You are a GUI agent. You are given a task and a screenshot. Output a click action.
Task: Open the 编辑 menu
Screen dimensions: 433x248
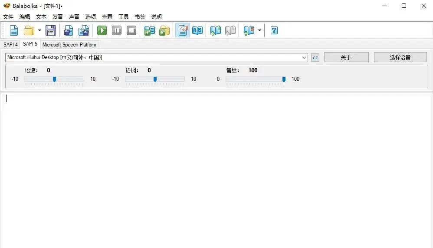click(x=25, y=17)
